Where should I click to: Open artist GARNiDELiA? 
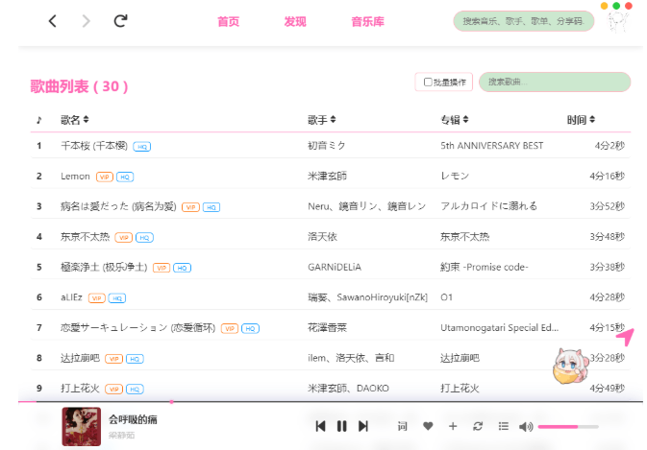click(x=335, y=267)
